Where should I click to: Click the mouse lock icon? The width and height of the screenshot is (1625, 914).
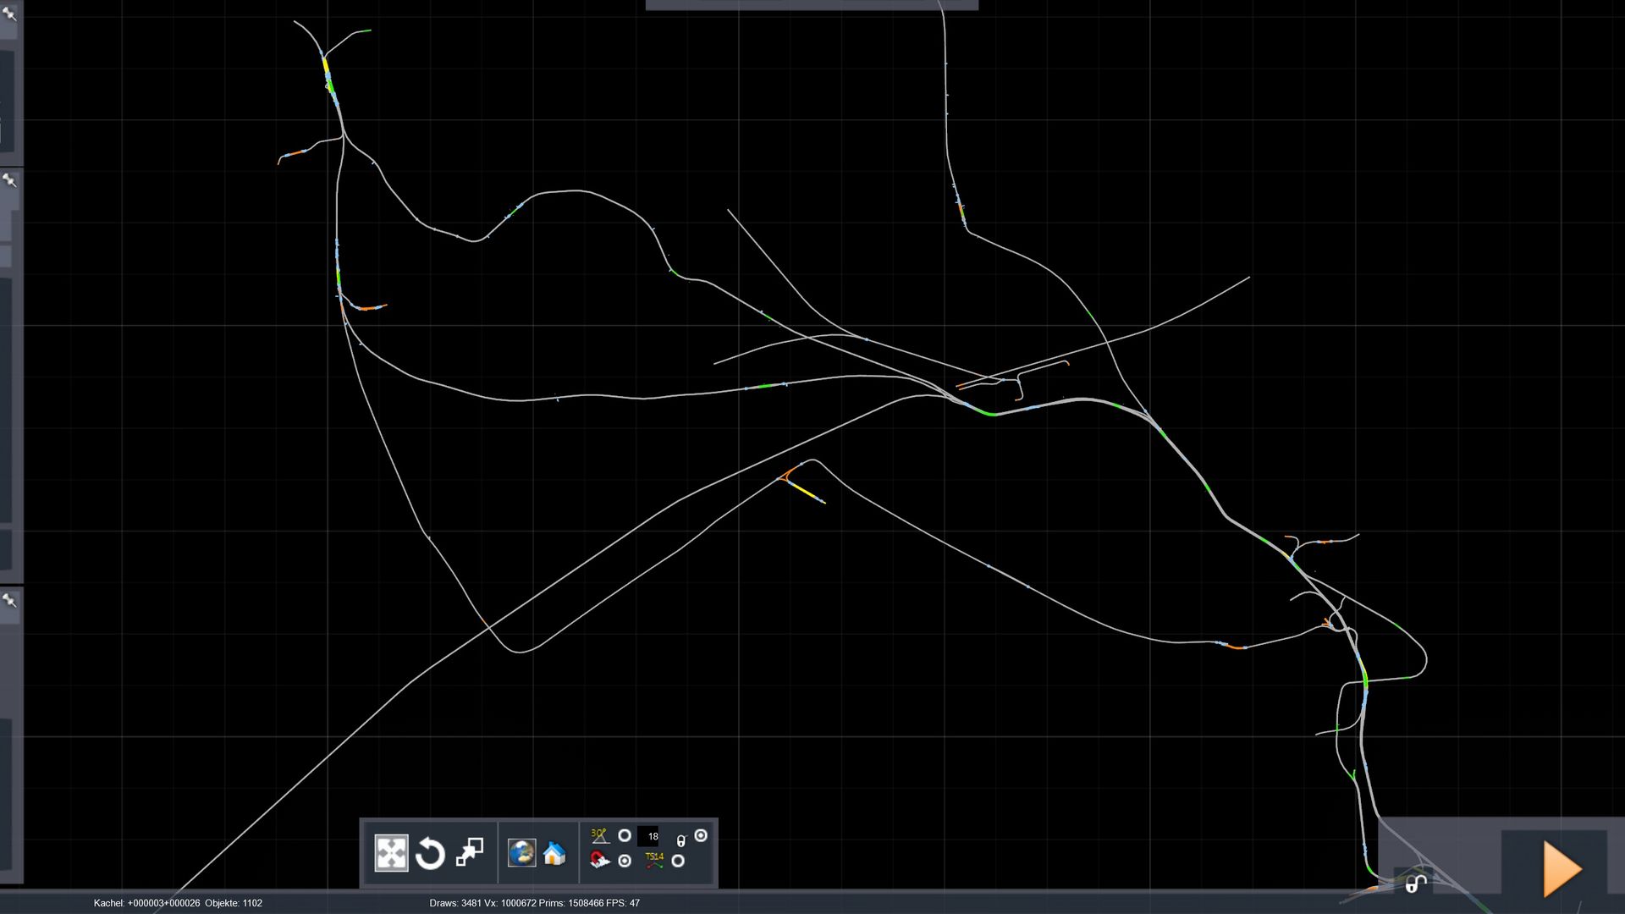[680, 840]
